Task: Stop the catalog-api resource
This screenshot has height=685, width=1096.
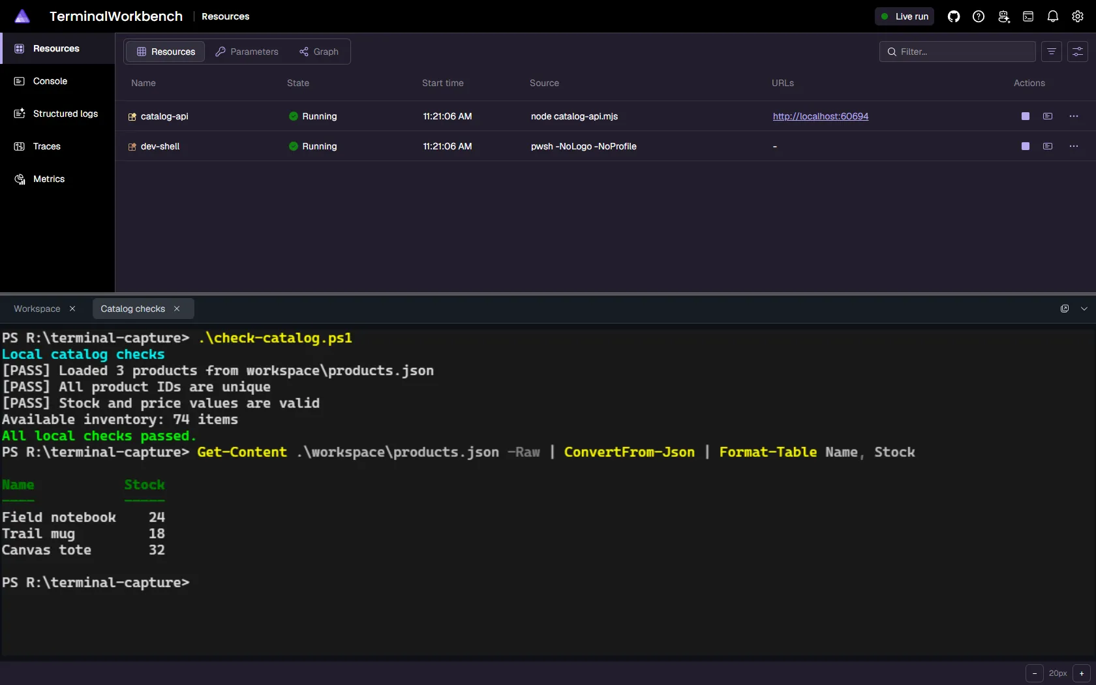Action: [x=1026, y=116]
